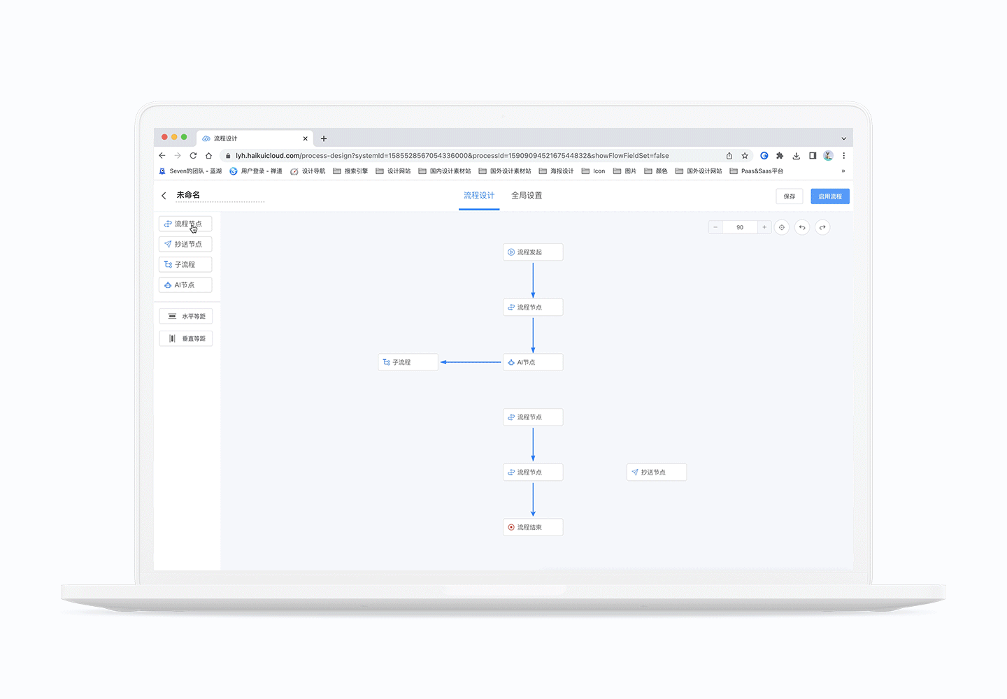Go back using the arrow beside 未命名
This screenshot has height=699, width=1007.
pyautogui.click(x=164, y=196)
